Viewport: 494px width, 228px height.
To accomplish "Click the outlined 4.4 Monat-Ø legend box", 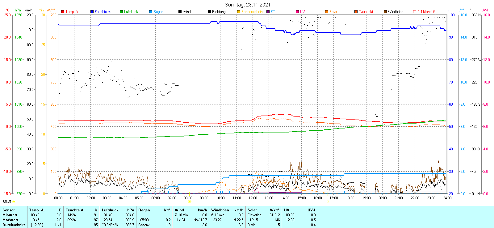I will [x=415, y=12].
